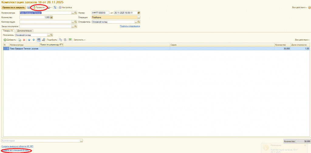Viewport: 311px width, 153px height.
Task: Click the Отправитель field Основной склад
Action: [113, 22]
